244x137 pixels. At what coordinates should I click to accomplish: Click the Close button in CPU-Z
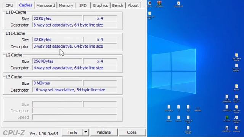tap(132, 132)
